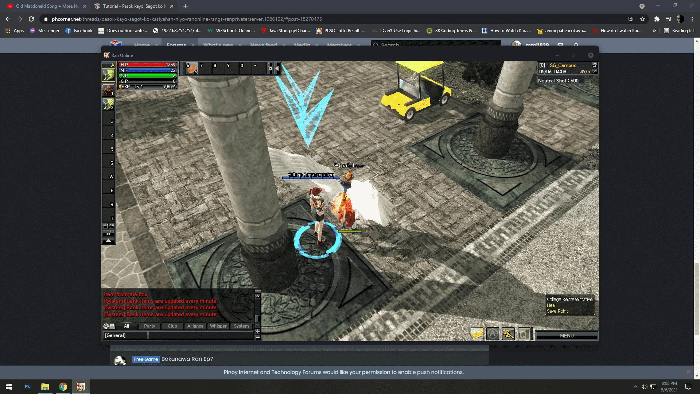
Task: Bookmark this page with star icon
Action: [x=642, y=19]
